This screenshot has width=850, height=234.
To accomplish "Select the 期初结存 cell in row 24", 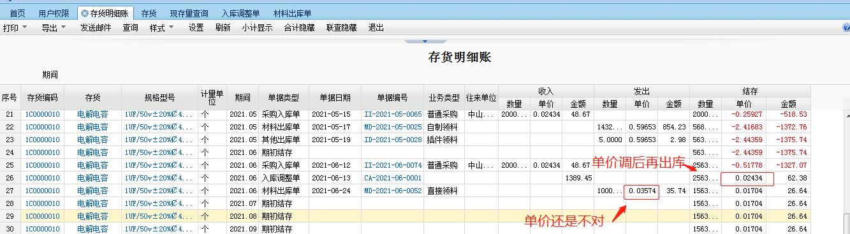I will click(x=283, y=152).
